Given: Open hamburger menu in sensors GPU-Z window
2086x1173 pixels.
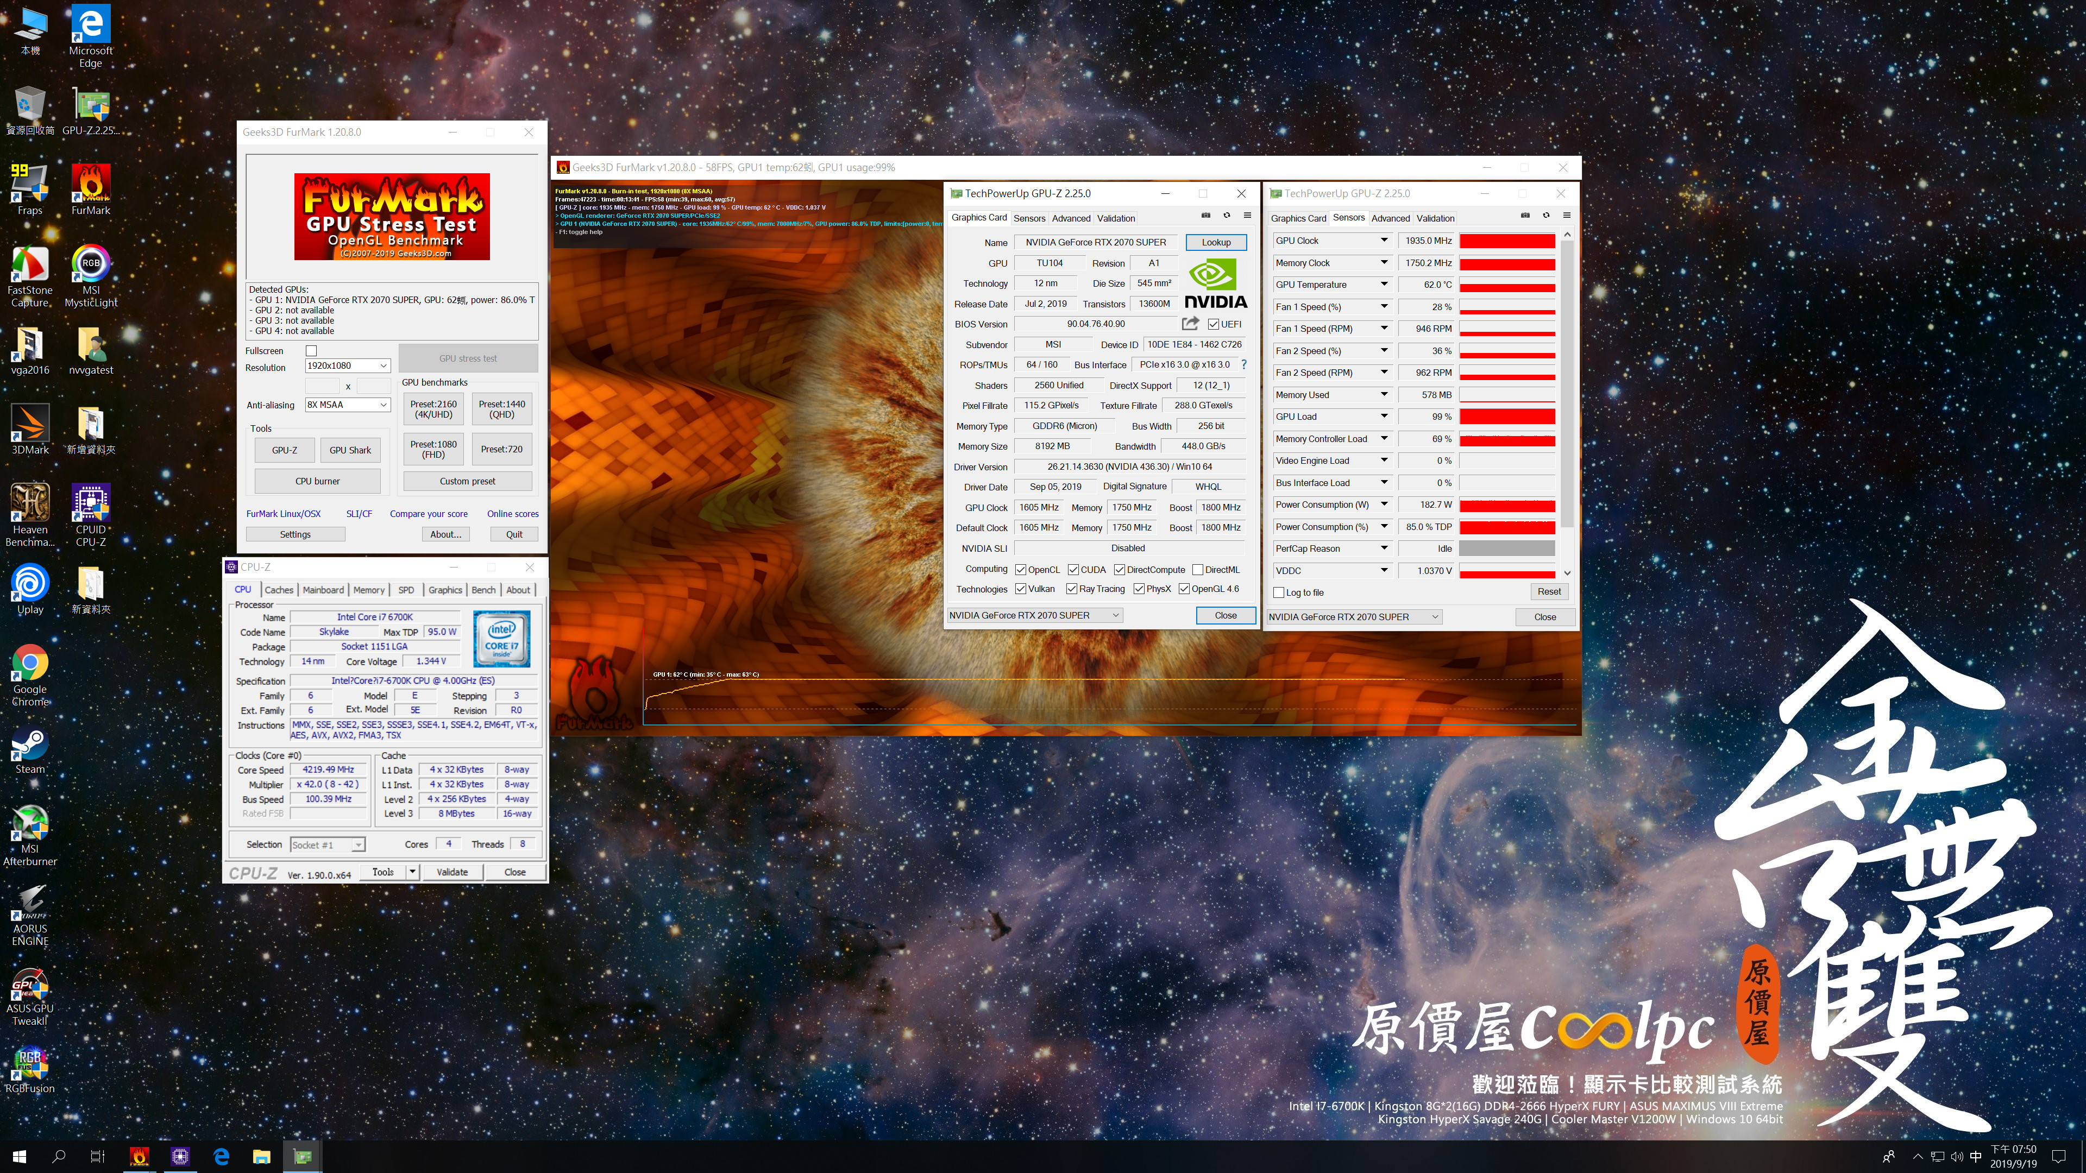Looking at the screenshot, I should click(x=1567, y=216).
